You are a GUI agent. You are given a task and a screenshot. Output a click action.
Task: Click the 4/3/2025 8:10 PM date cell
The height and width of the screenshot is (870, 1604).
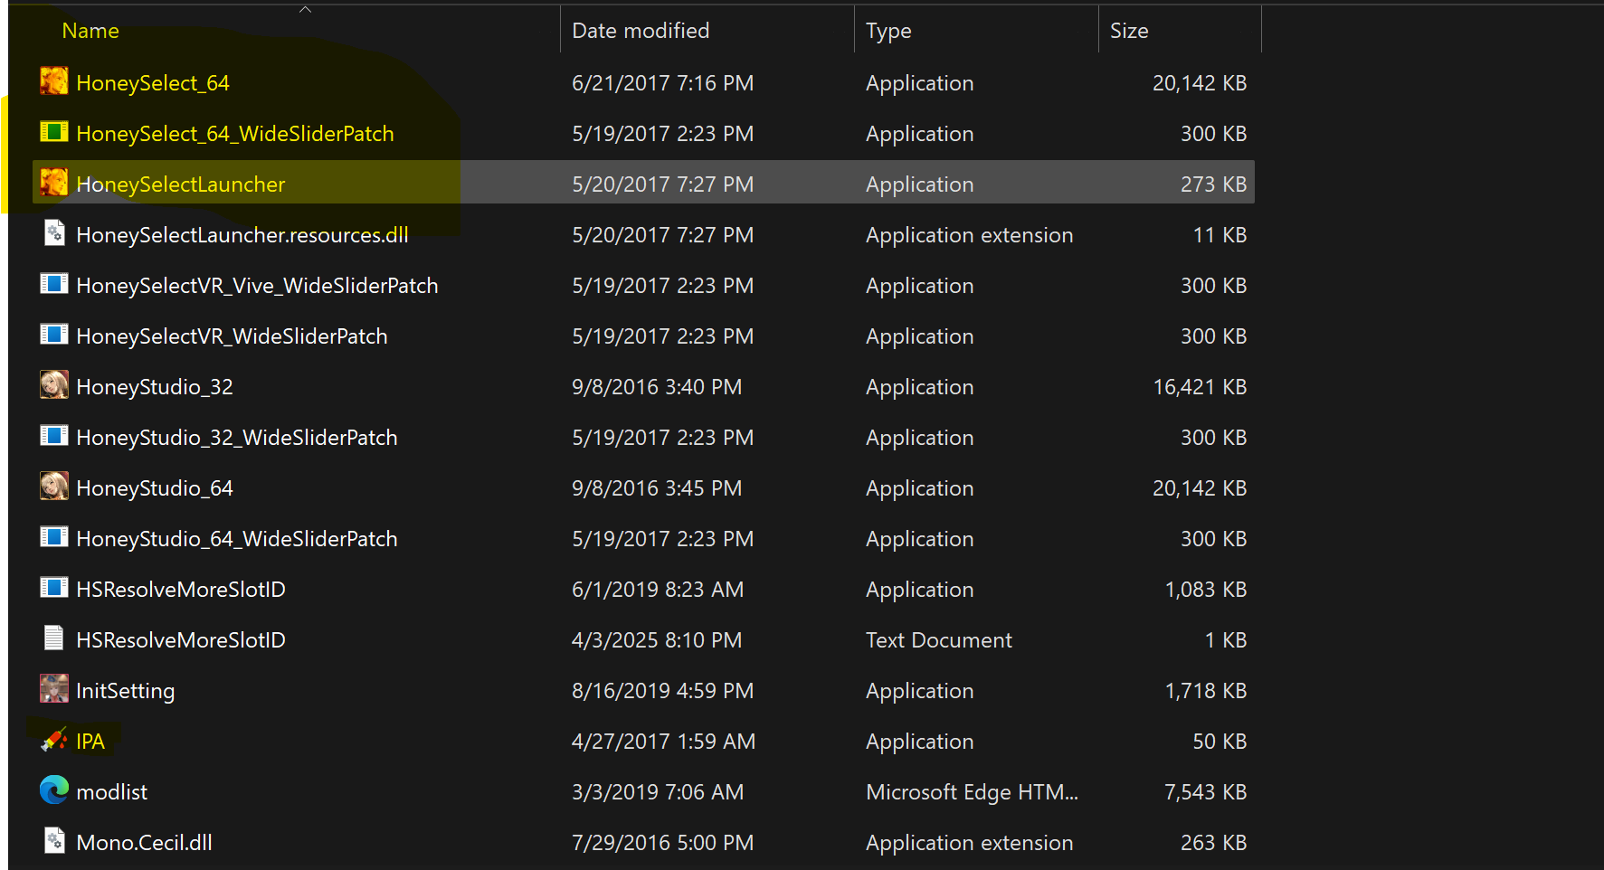tap(657, 640)
